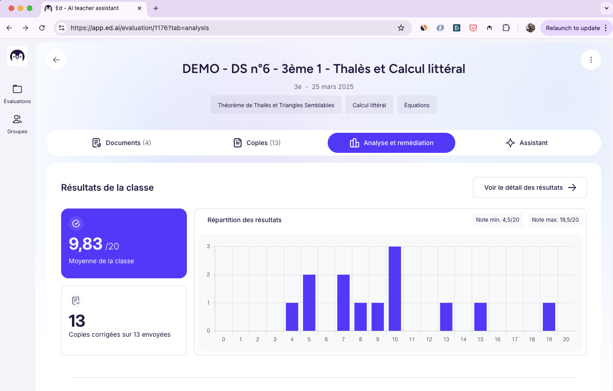Click the Calcul littéral tag

click(x=369, y=105)
